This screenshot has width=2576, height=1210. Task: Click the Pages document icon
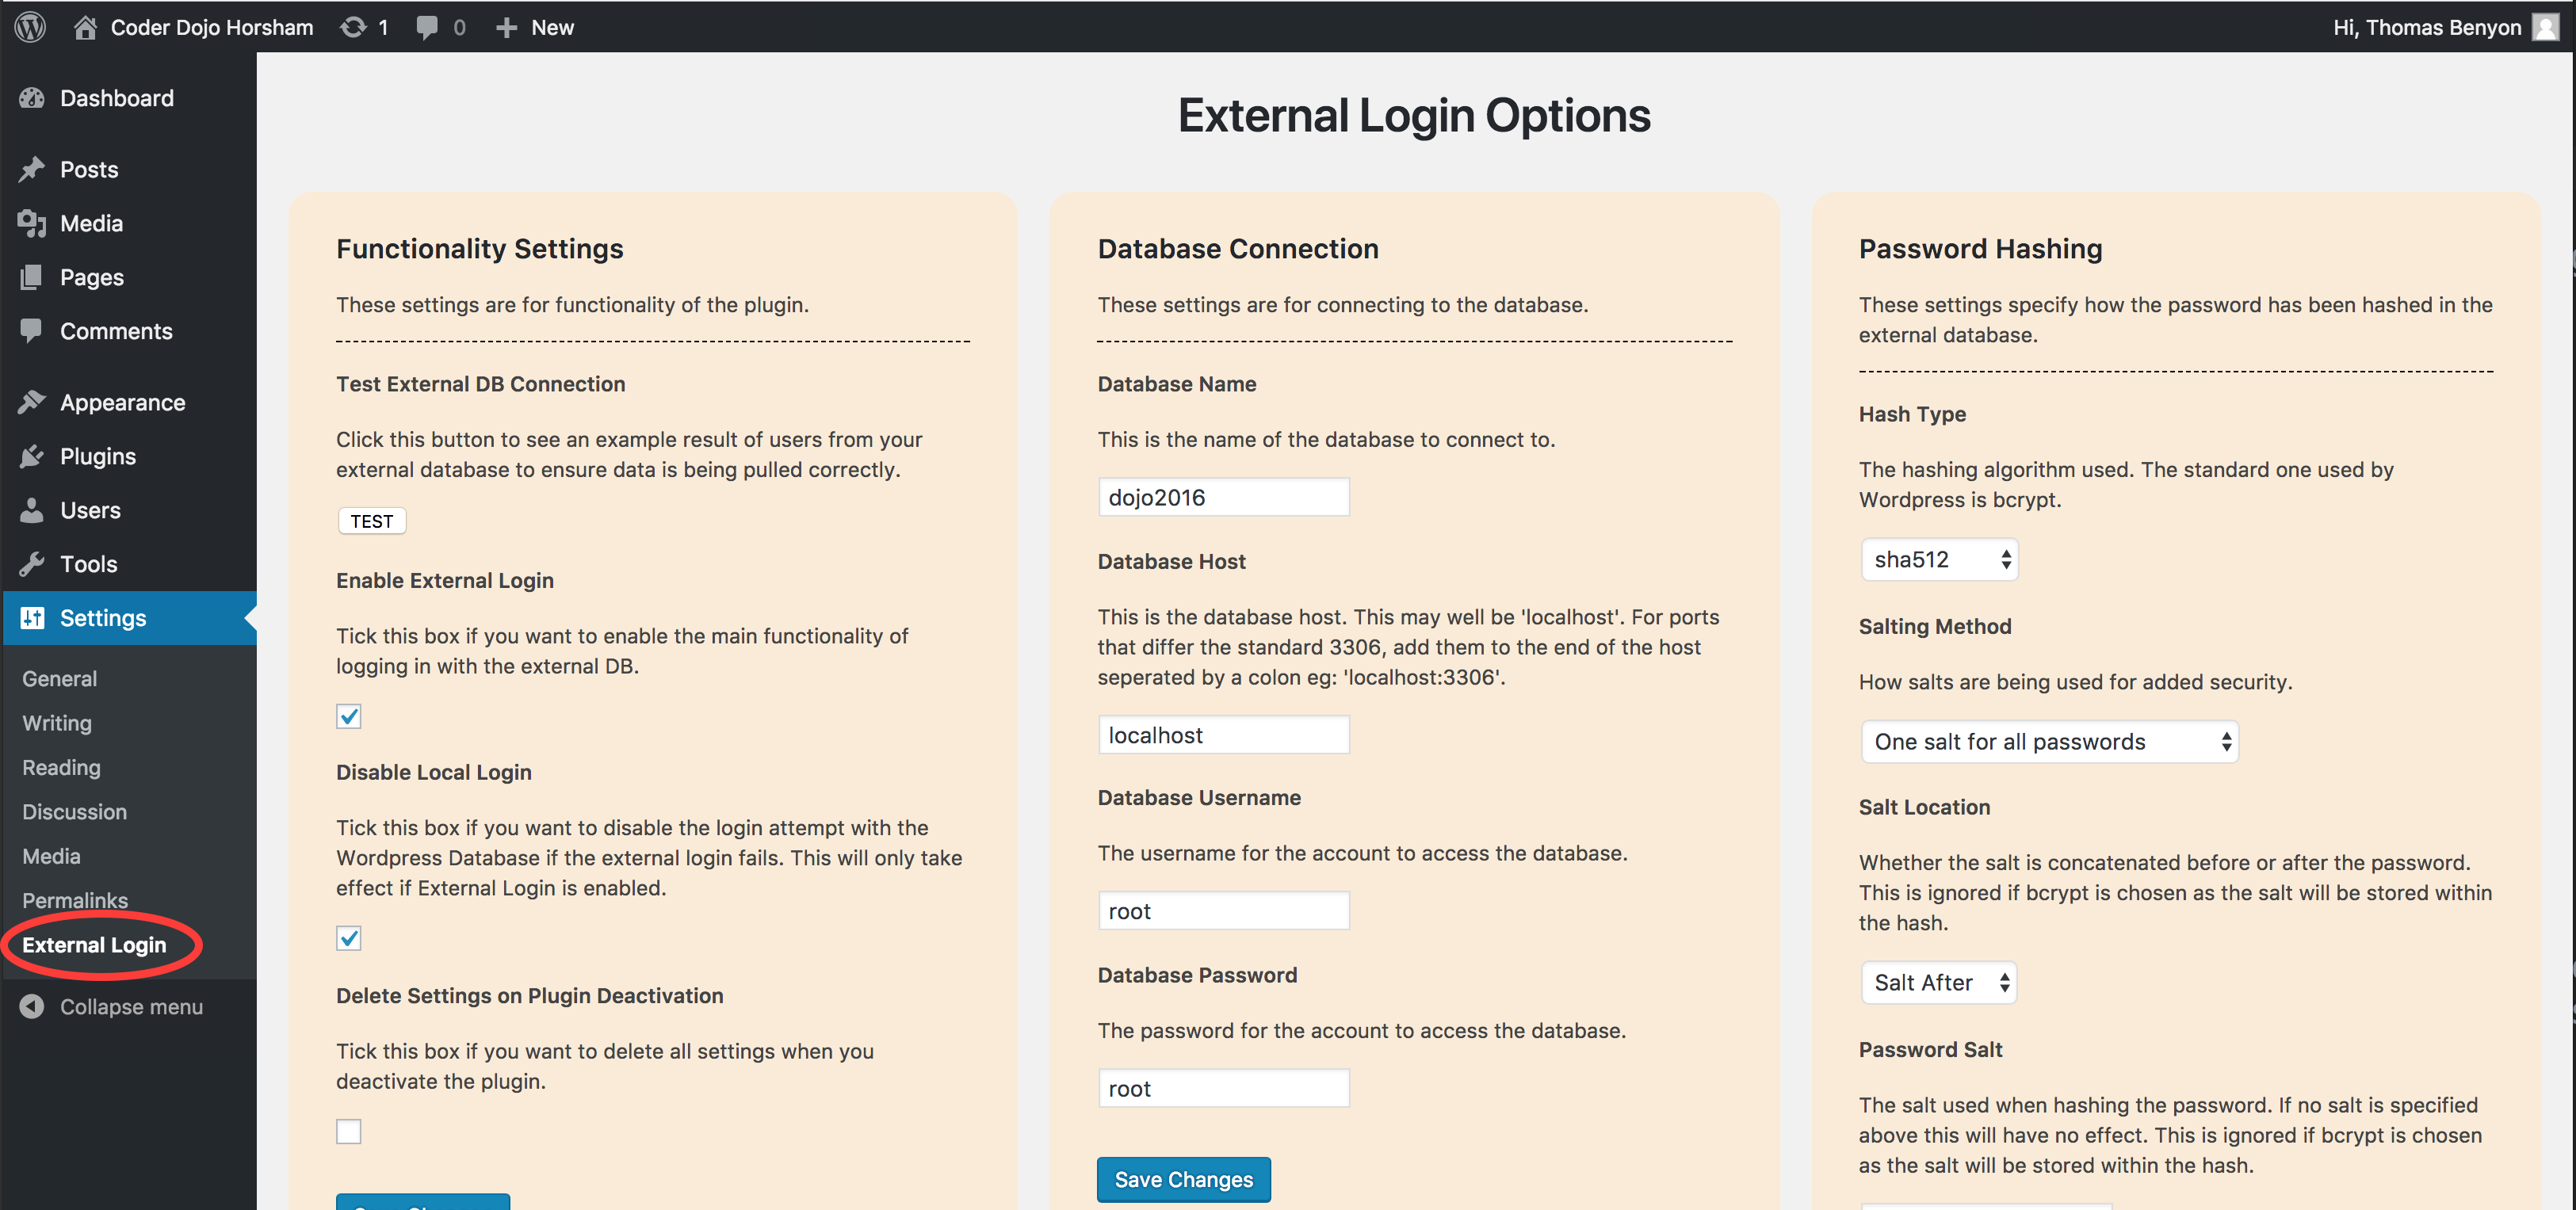(x=32, y=277)
